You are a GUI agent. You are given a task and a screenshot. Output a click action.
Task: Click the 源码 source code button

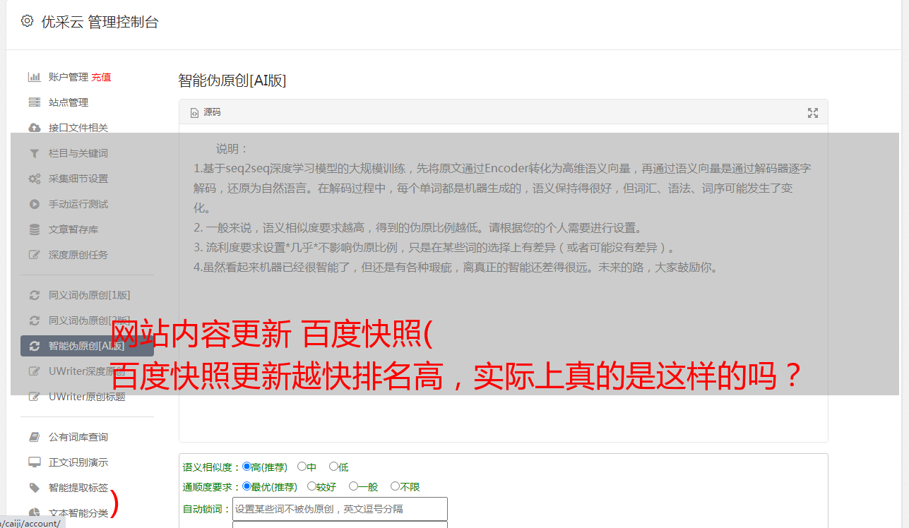pyautogui.click(x=206, y=112)
